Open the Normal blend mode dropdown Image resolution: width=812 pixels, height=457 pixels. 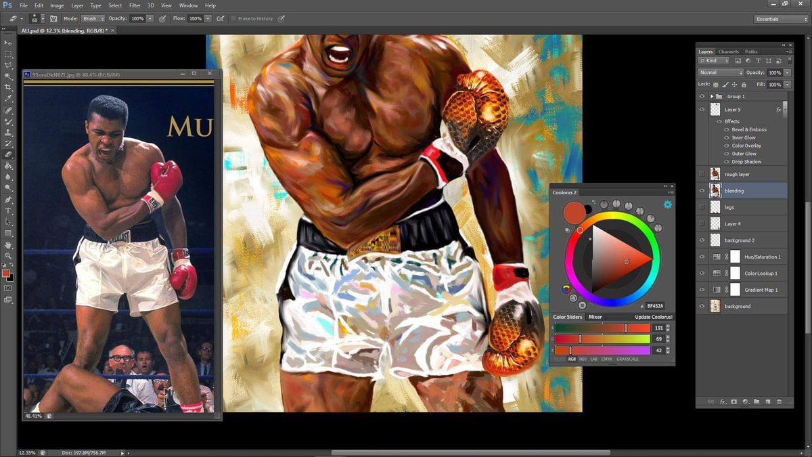721,72
